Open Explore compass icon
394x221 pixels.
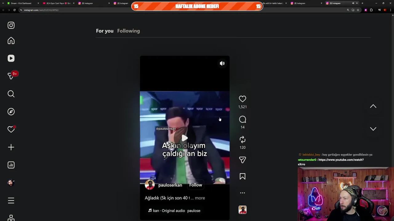[x=11, y=112]
